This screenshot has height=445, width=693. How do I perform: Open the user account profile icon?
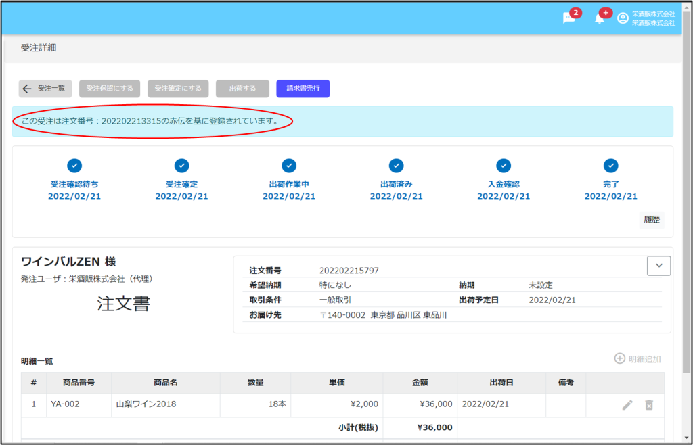pyautogui.click(x=623, y=18)
